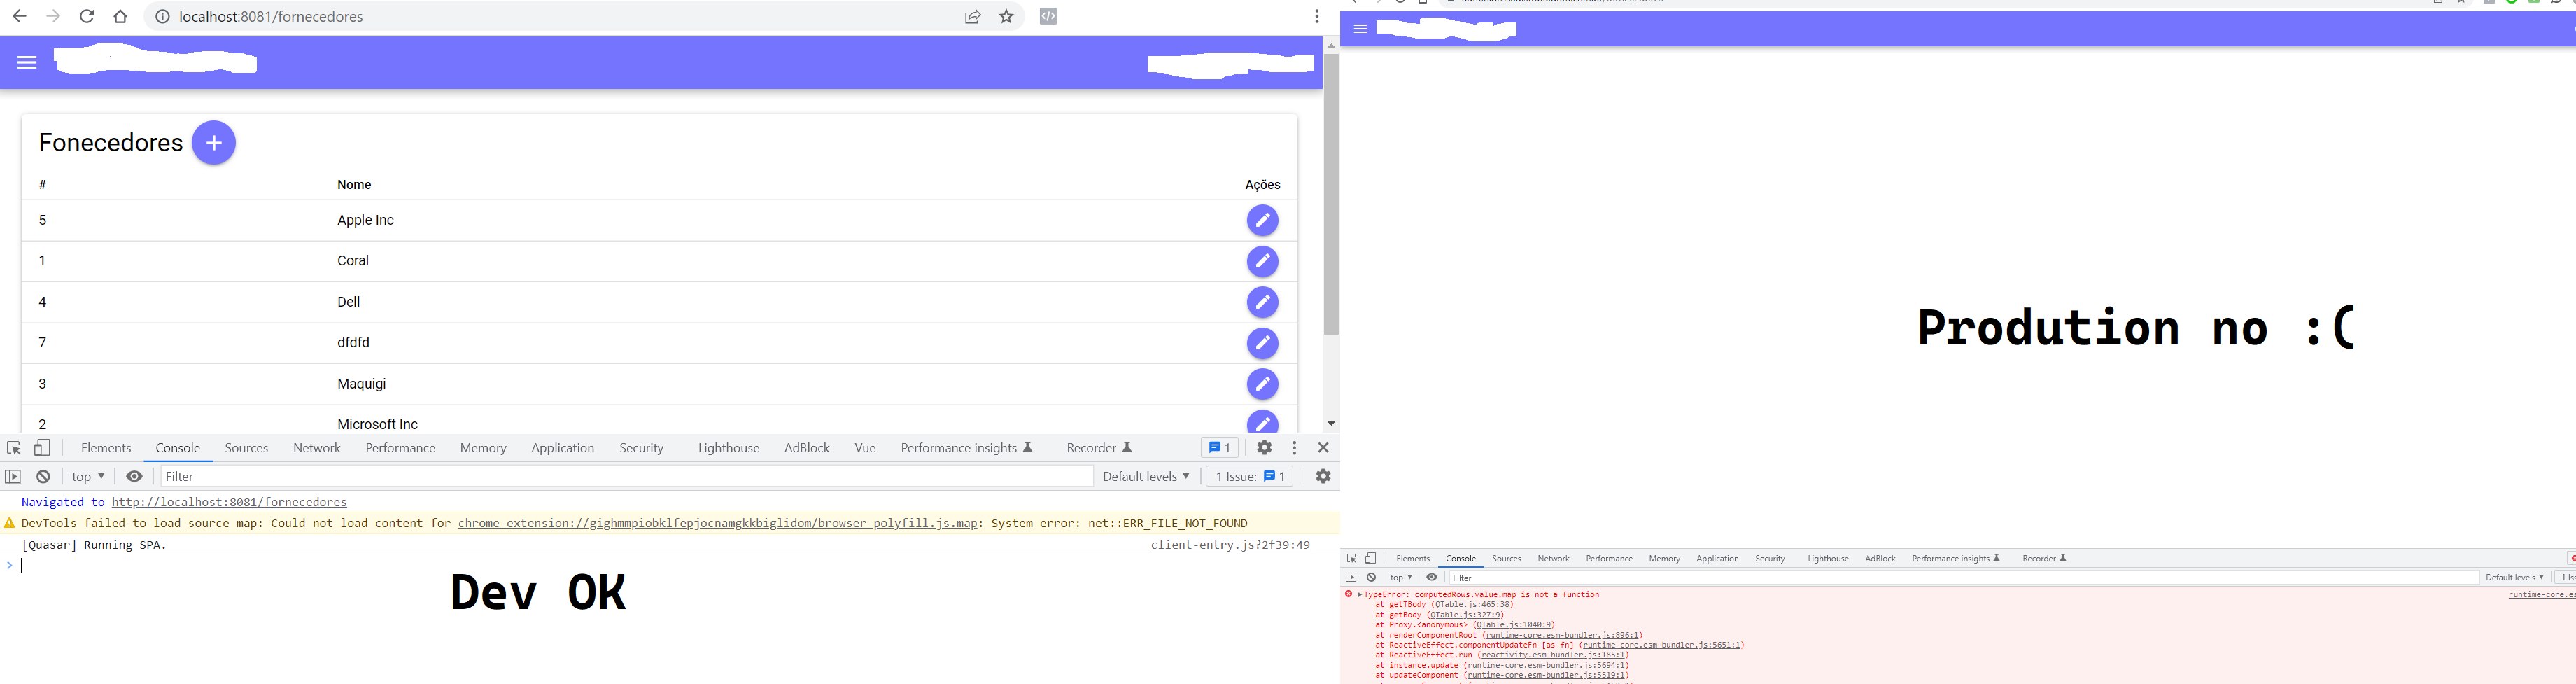Click inside the console Filter input field

[x=400, y=476]
